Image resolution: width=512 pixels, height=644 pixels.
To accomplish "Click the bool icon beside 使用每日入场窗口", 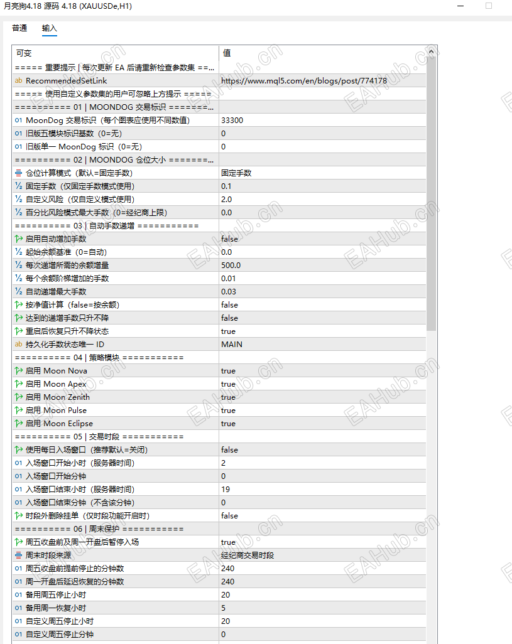I will click(x=18, y=449).
